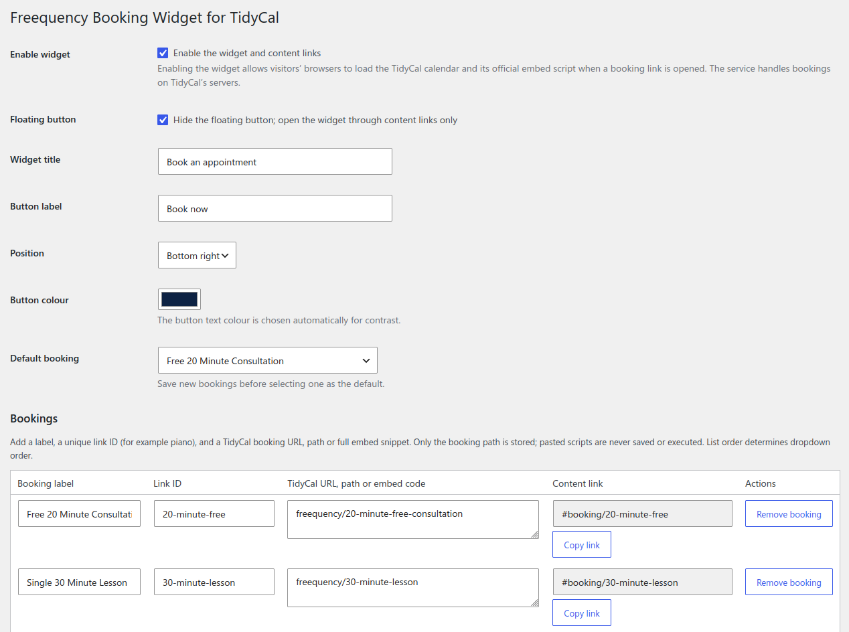This screenshot has height=632, width=849.
Task: Click the 'TidyCal URL, path or embed code' header
Action: click(356, 483)
